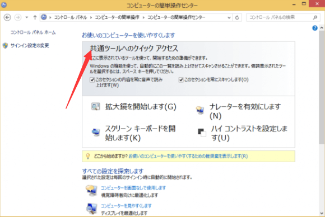Image resolution: width=325 pixels, height=217 pixels.
Task: Click the Magnifier icon
Action: click(x=96, y=107)
